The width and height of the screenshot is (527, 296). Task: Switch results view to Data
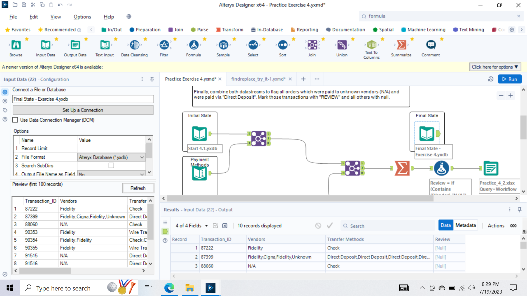pyautogui.click(x=445, y=225)
